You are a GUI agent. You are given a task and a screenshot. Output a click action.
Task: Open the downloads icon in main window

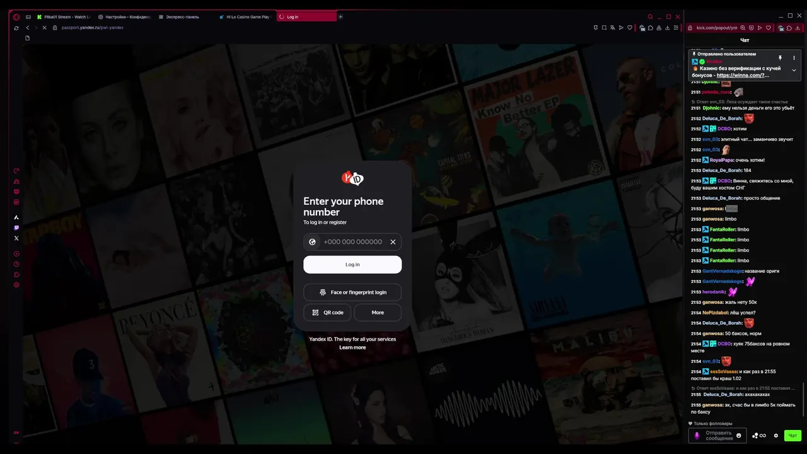(x=668, y=28)
